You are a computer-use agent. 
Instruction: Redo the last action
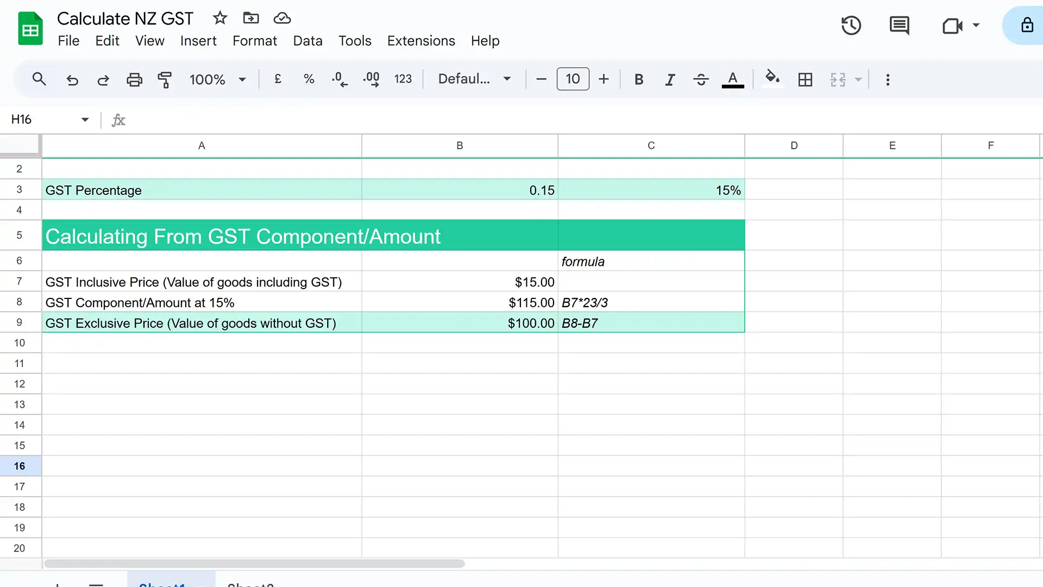[103, 80]
